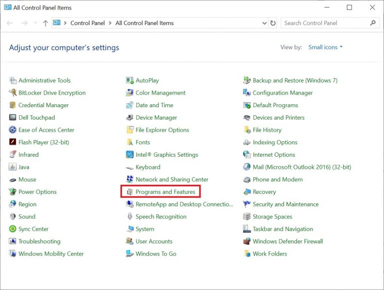
Task: Open the Region link
Action: (27, 204)
